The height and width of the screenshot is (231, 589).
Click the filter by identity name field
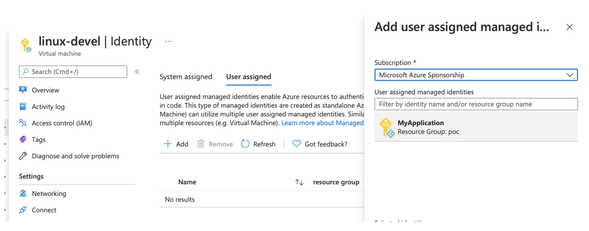pos(476,104)
